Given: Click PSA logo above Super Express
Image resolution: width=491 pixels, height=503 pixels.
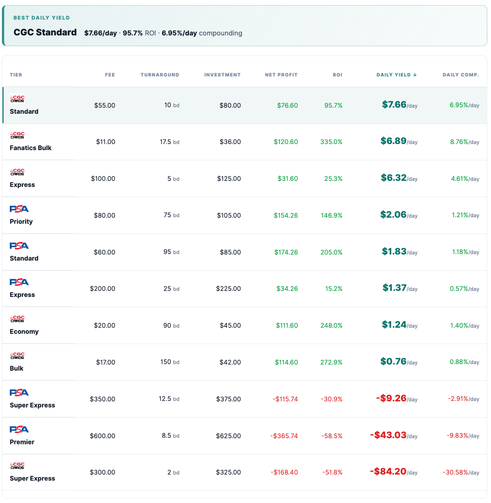Looking at the screenshot, I should [19, 393].
